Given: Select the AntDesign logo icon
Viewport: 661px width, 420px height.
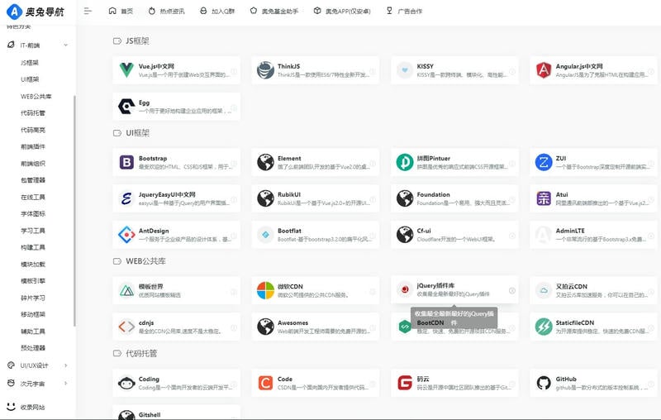Looking at the screenshot, I should [126, 235].
